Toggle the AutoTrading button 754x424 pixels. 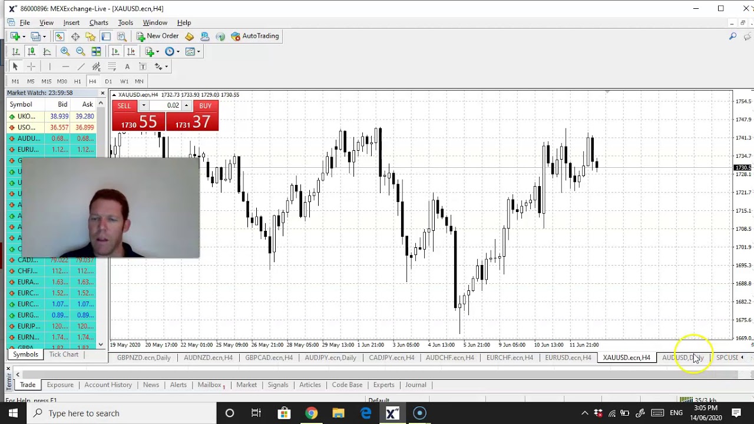tap(255, 36)
